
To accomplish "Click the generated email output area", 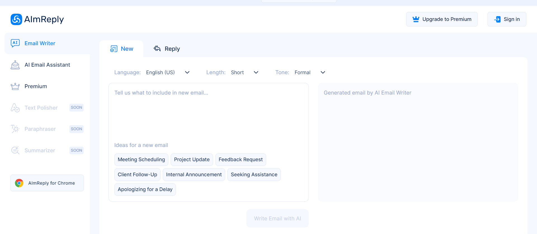I will point(418,142).
